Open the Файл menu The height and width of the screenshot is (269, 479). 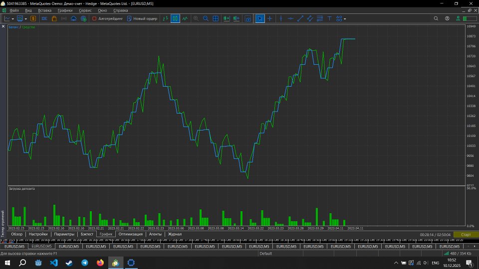click(x=14, y=10)
